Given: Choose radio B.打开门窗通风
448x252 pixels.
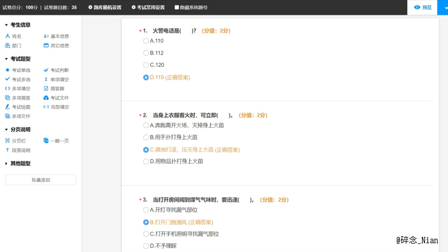Looking at the screenshot, I should (x=146, y=222).
